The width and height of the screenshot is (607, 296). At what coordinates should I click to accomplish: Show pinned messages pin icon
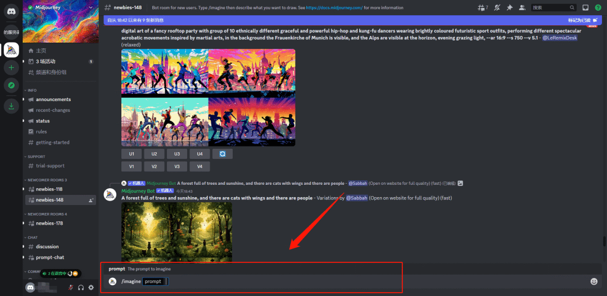509,7
